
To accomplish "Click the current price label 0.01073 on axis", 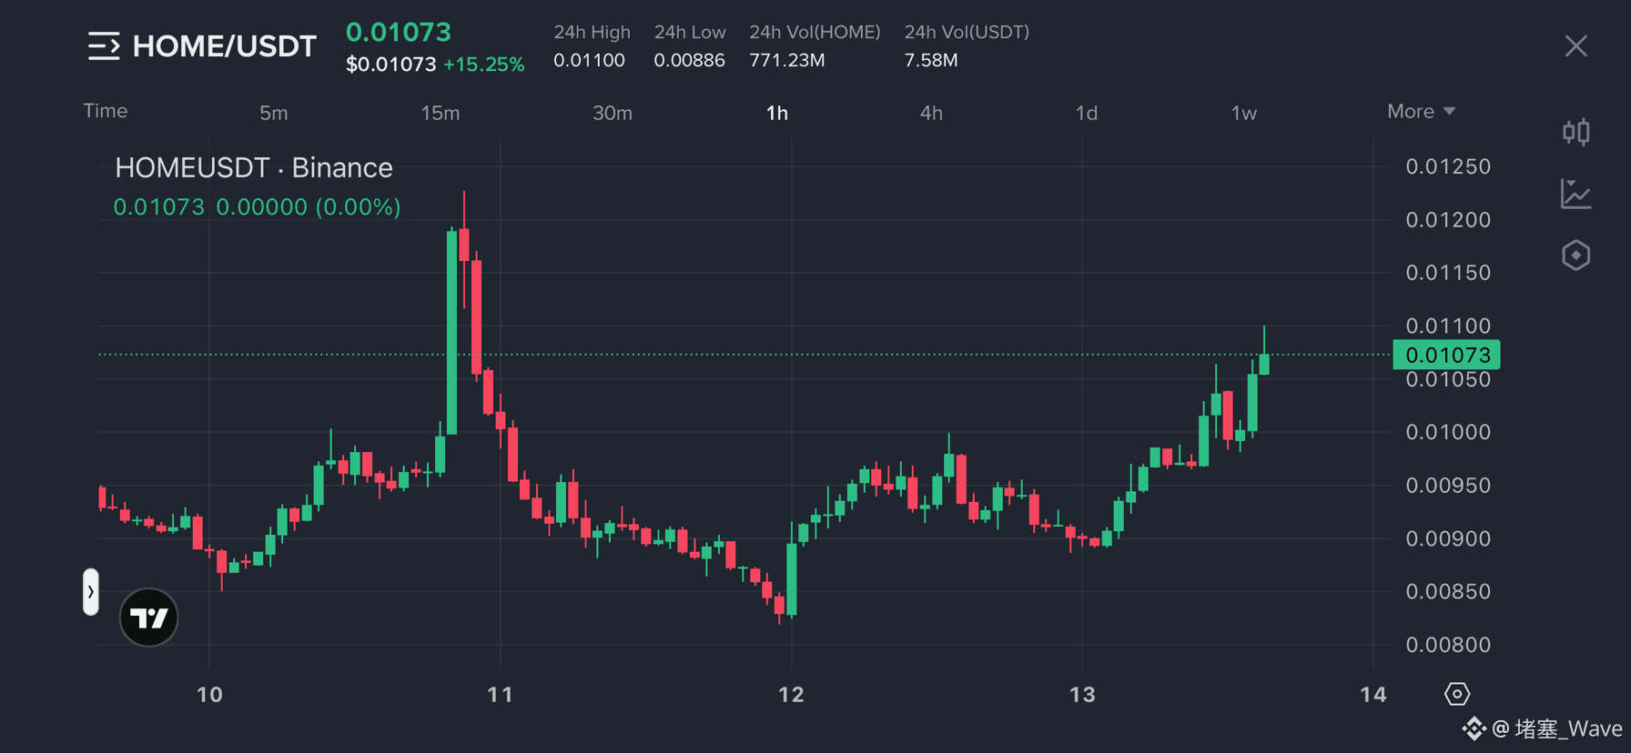I will [x=1446, y=355].
